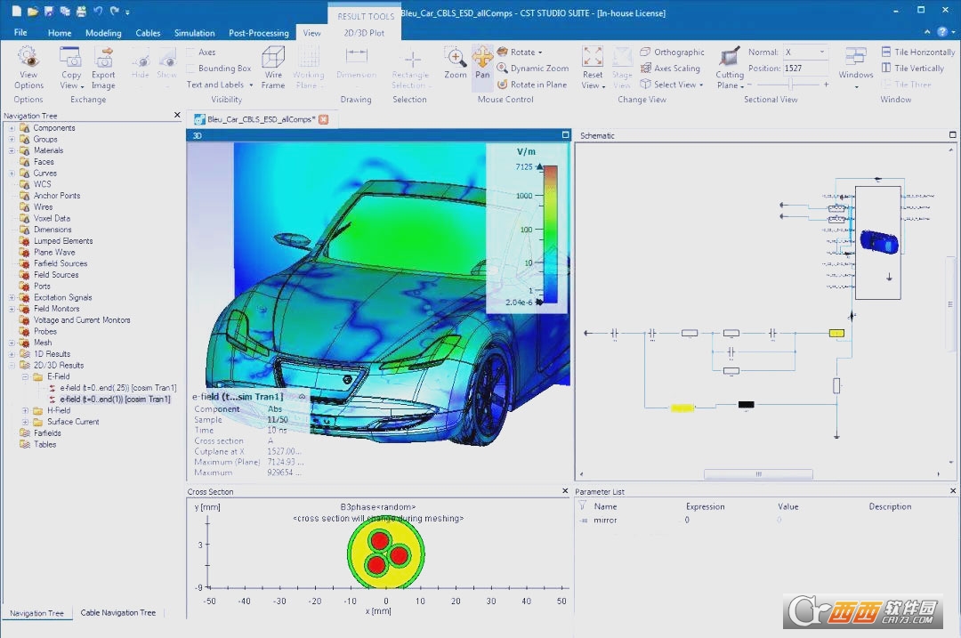Click the V/m color scale bar
The height and width of the screenshot is (638, 961).
551,234
